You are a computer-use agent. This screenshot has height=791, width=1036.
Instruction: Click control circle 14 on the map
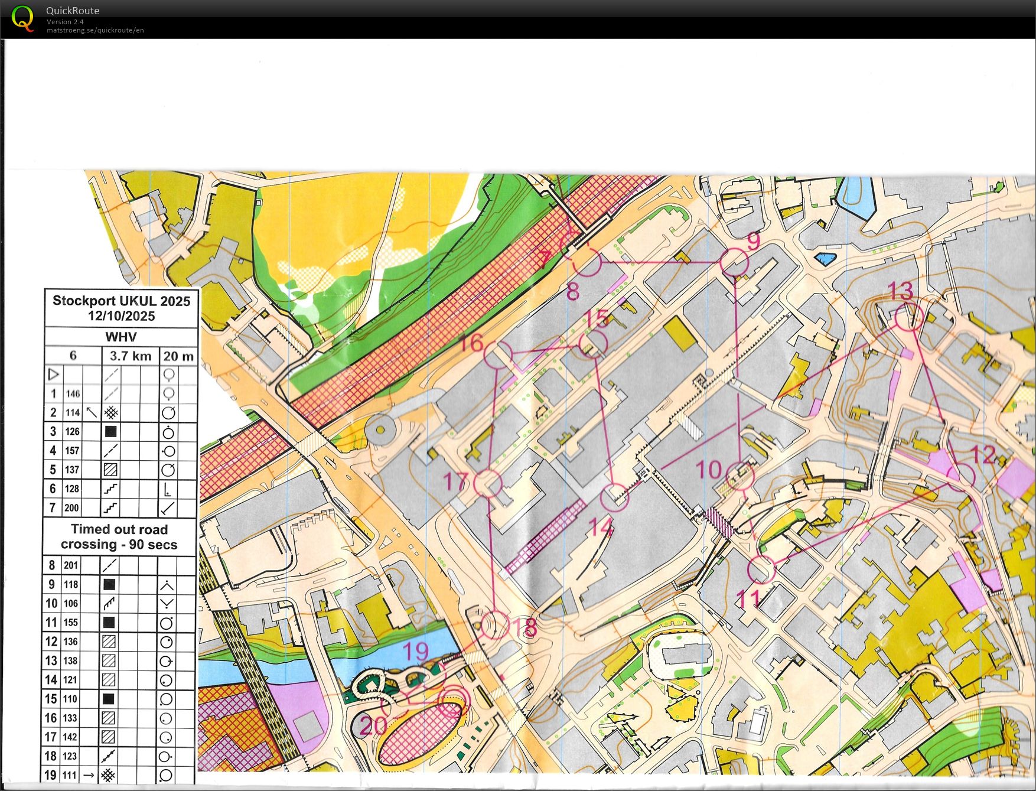point(614,497)
